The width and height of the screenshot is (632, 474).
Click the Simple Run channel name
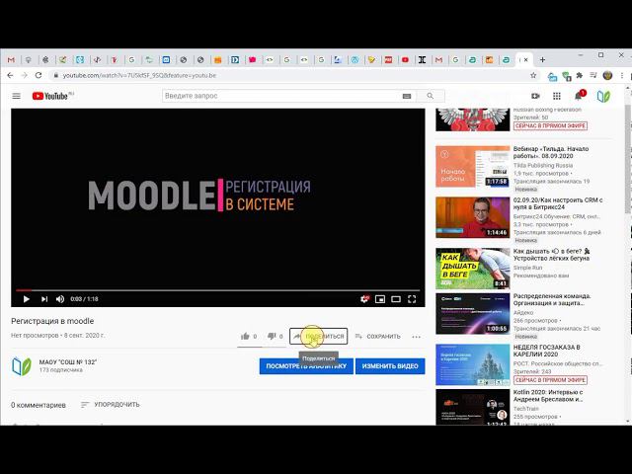[x=527, y=268]
